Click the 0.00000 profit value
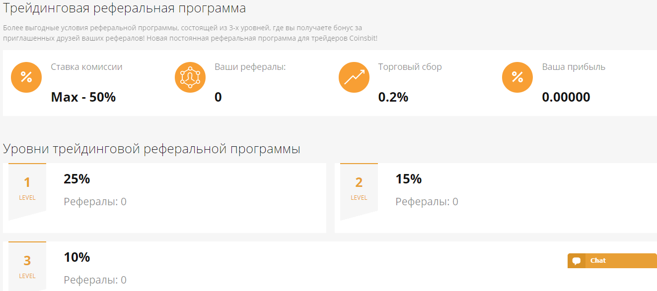 (566, 97)
